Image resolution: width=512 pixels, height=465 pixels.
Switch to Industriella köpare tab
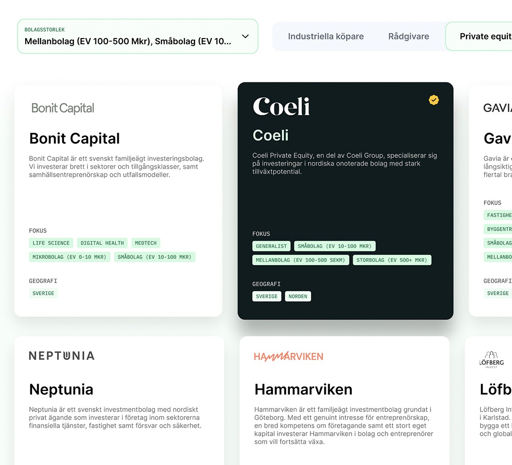(325, 36)
